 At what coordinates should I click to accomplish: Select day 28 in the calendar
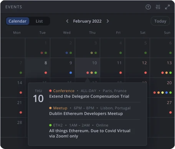point(13,127)
